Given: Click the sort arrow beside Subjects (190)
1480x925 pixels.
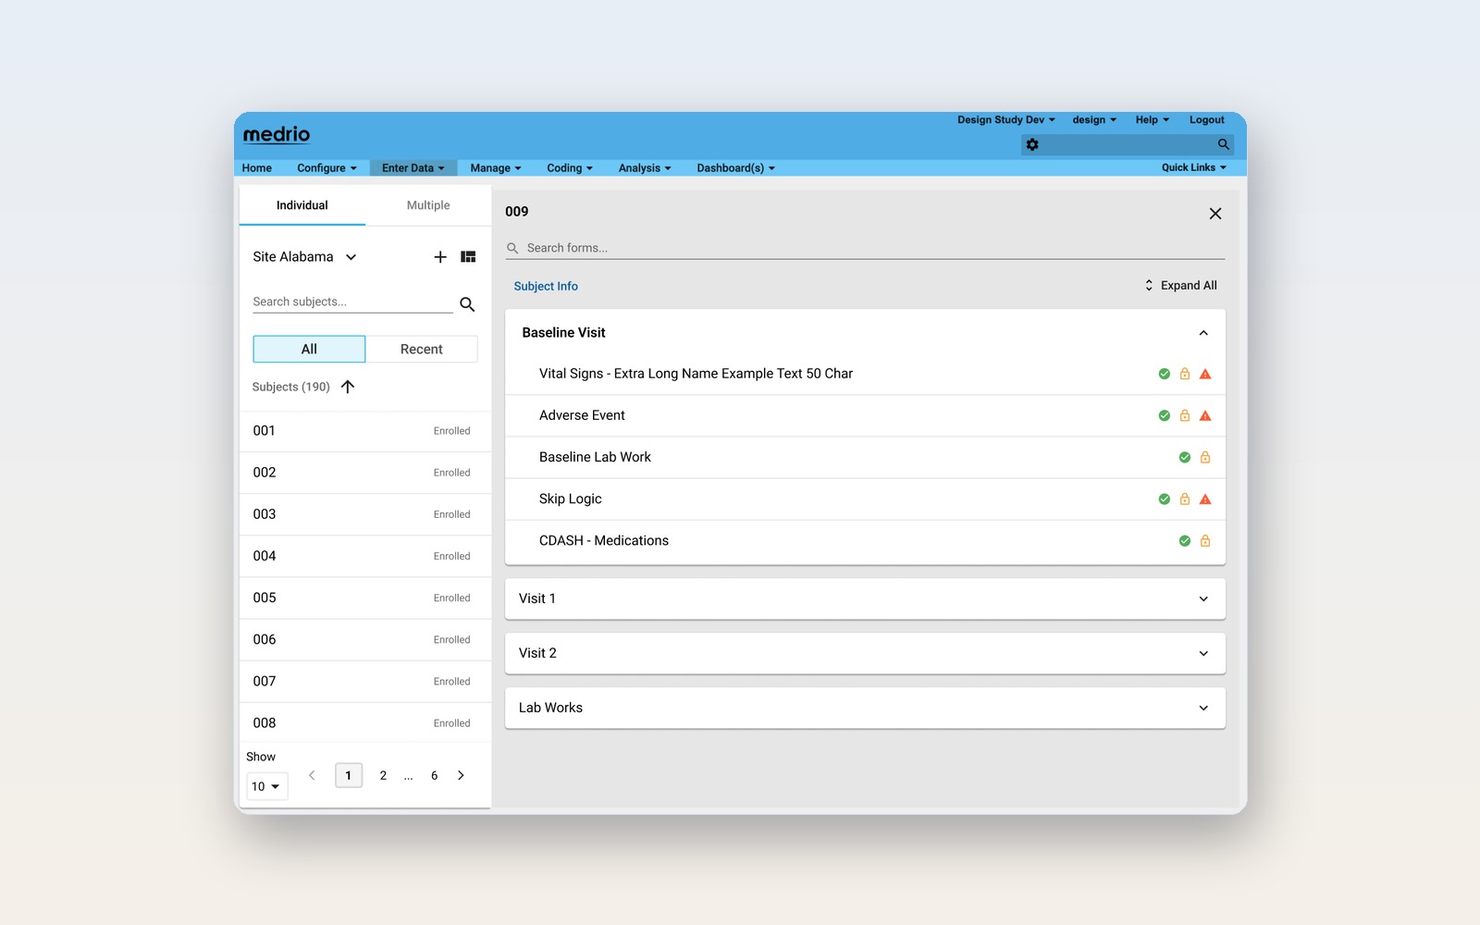Looking at the screenshot, I should [348, 387].
